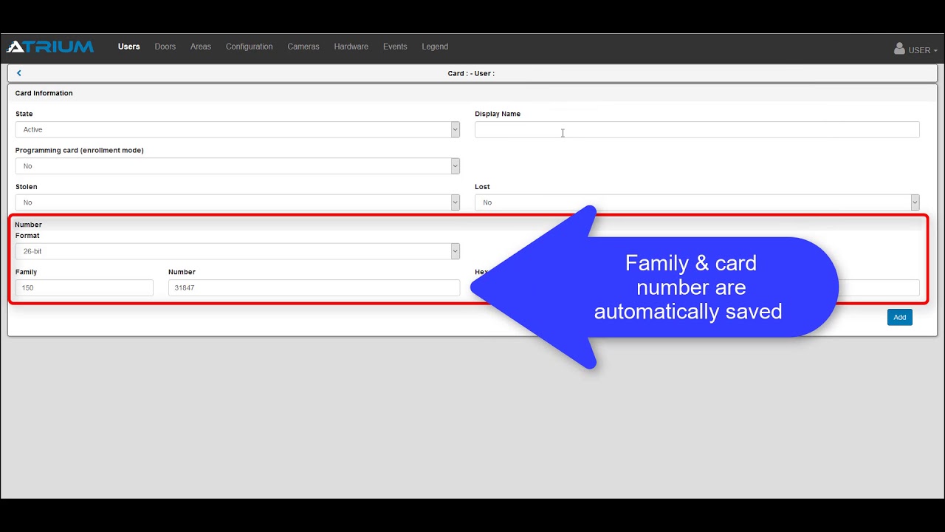Open the Events menu
This screenshot has height=532, width=945.
click(x=395, y=47)
